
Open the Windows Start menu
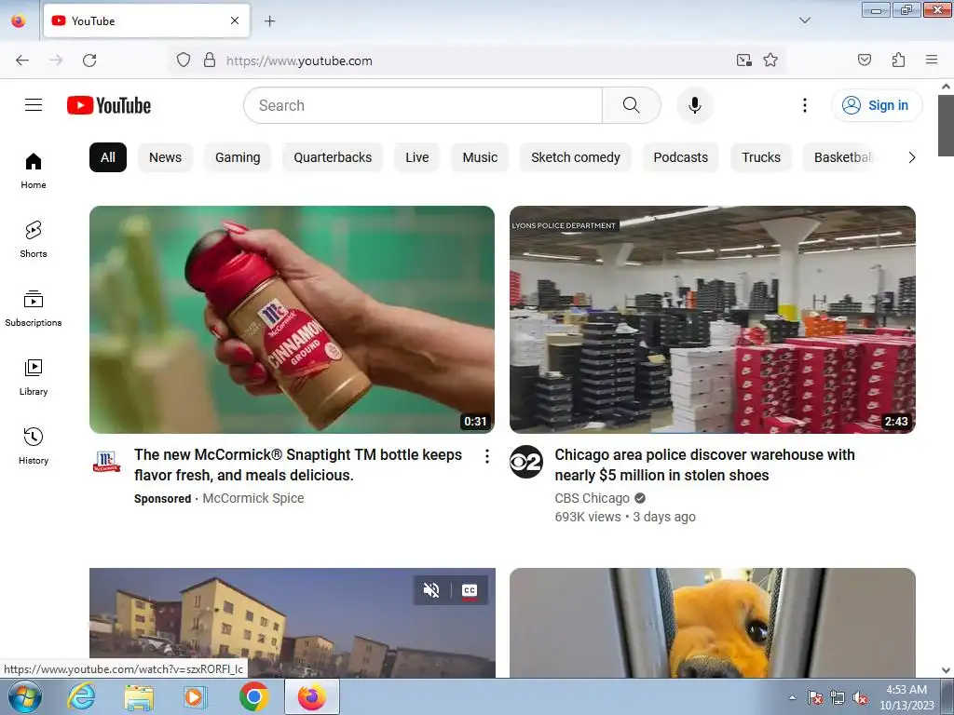click(x=25, y=696)
